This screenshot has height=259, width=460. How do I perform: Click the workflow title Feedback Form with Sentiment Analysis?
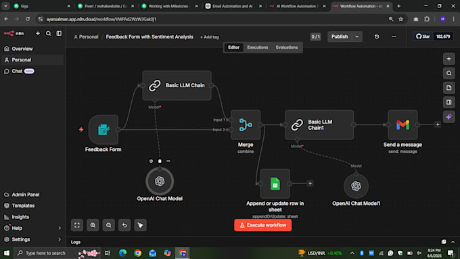tap(149, 37)
